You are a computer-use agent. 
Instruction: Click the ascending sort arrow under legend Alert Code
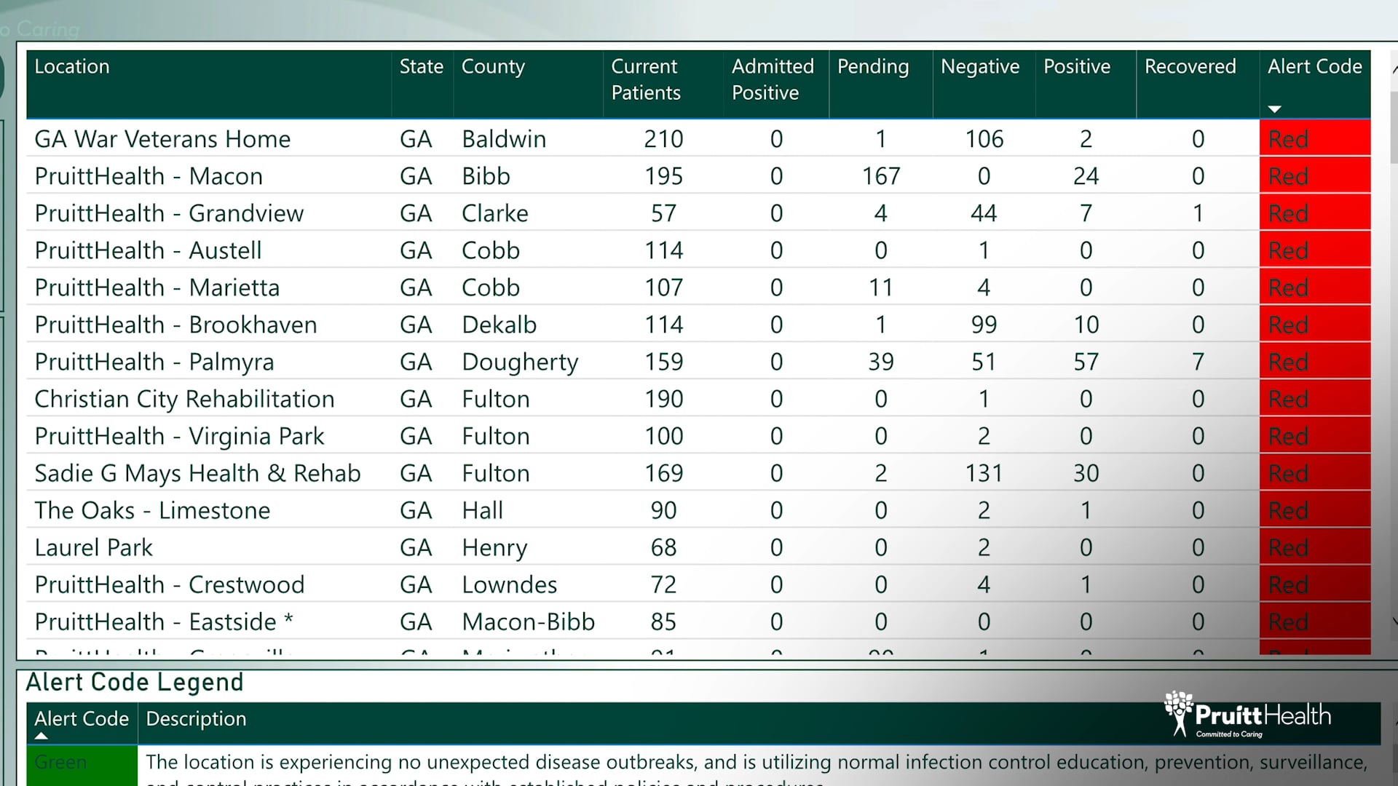coord(42,736)
